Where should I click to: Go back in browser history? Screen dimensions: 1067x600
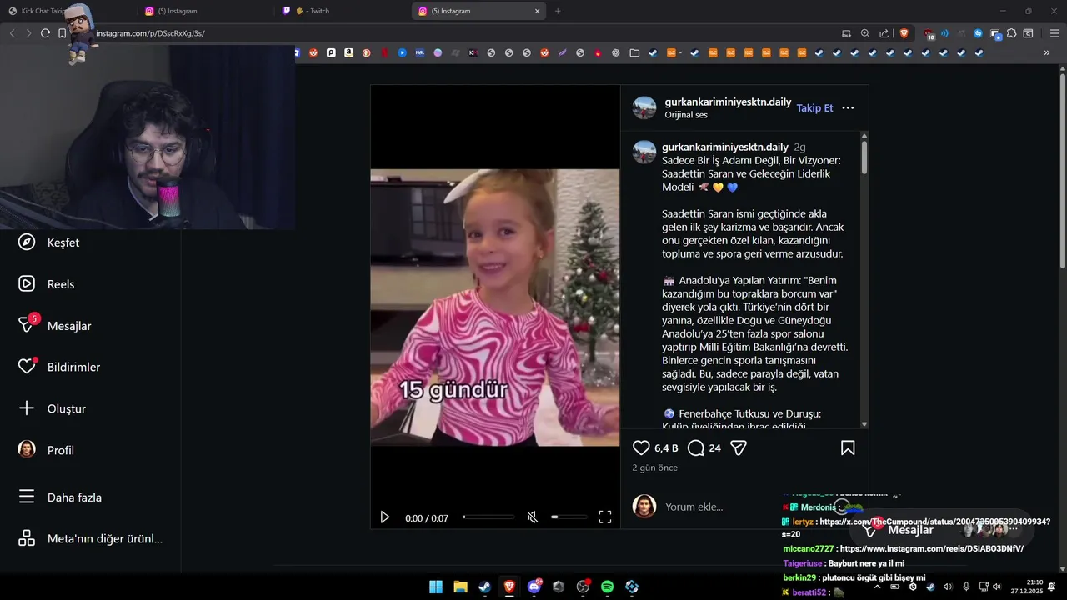tap(12, 33)
